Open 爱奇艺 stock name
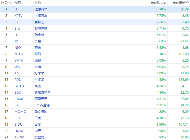This screenshot has height=140, width=190. click(x=39, y=22)
